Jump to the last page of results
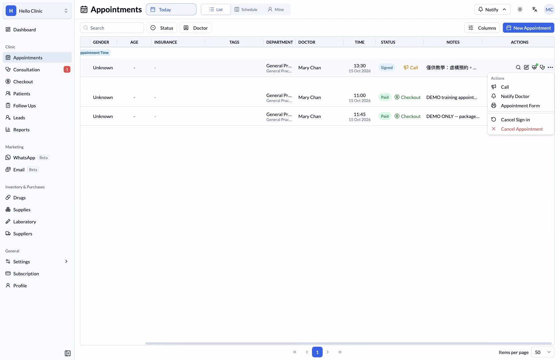 coord(340,352)
